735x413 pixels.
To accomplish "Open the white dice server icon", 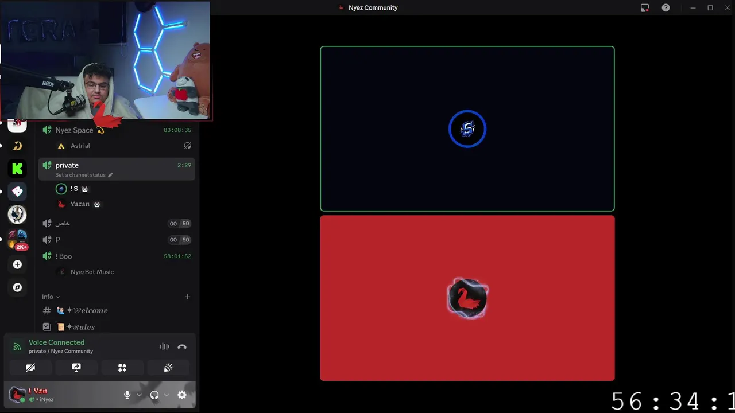I will 17,191.
